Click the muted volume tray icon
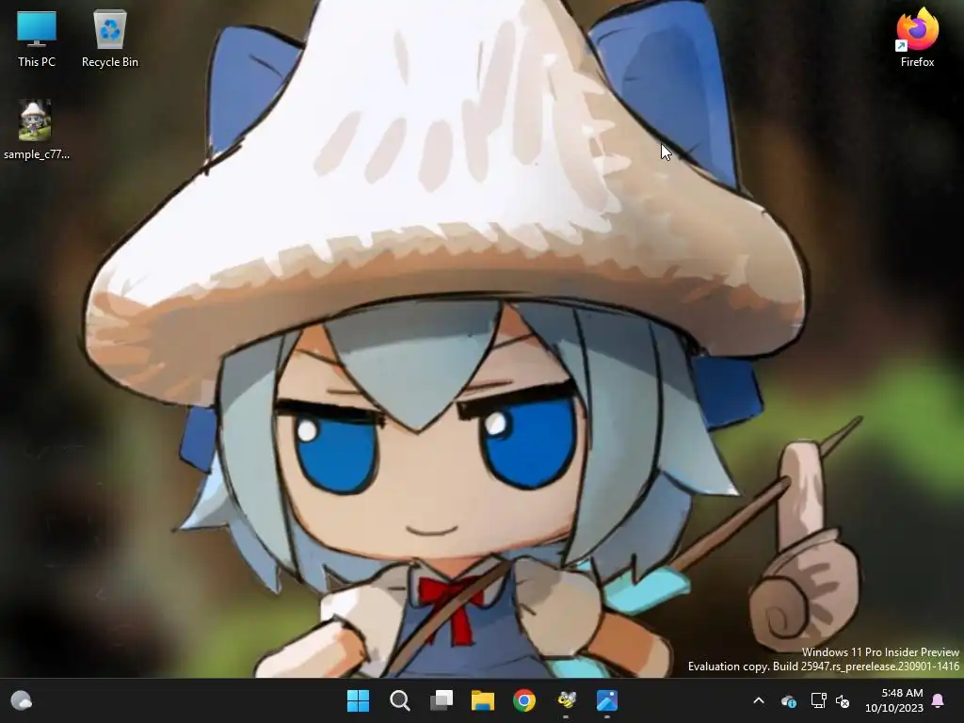The height and width of the screenshot is (723, 964). [843, 700]
